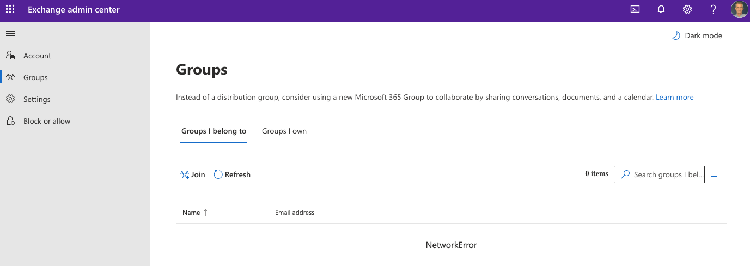Collapse the navigation hamburger menu
Image resolution: width=750 pixels, height=266 pixels.
pyautogui.click(x=10, y=34)
